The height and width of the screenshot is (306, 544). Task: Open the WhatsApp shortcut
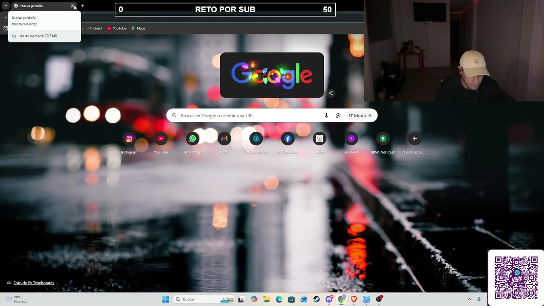coord(193,144)
